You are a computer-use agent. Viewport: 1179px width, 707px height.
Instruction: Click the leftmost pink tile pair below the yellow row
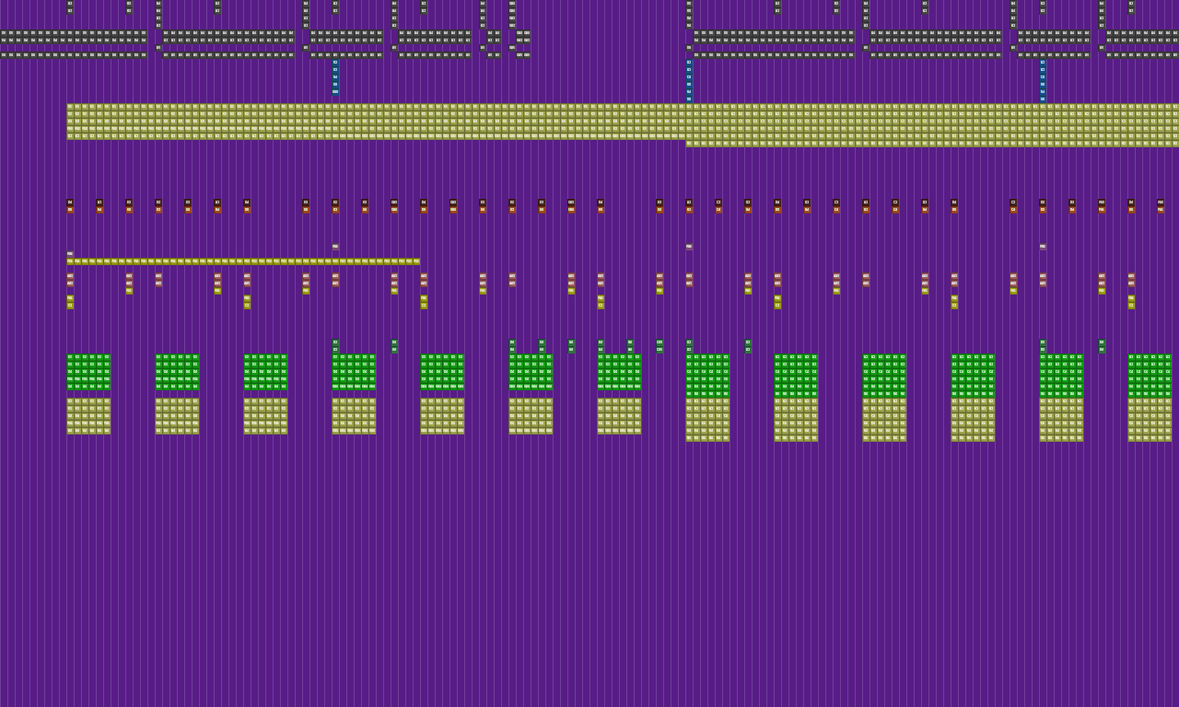70,280
